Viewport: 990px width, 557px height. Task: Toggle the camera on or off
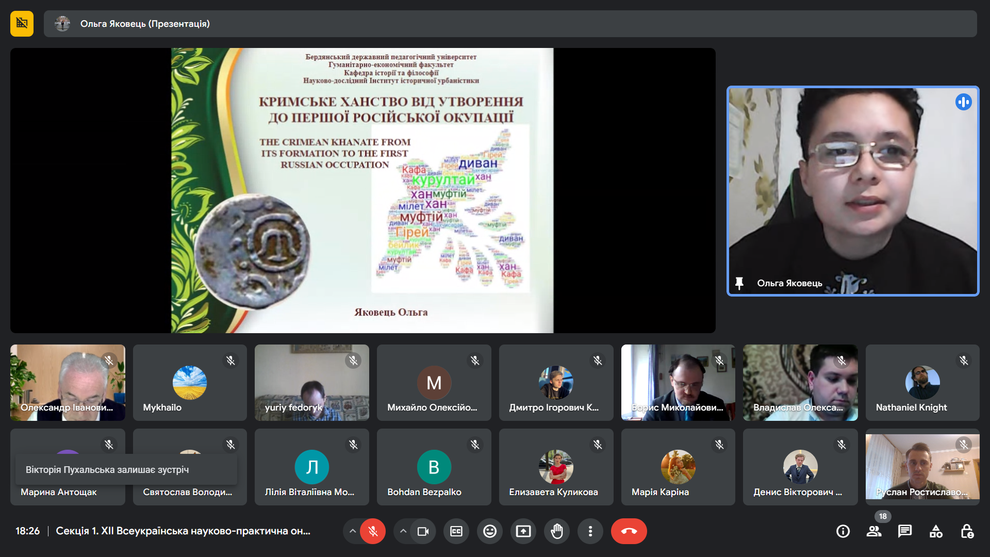(x=423, y=531)
